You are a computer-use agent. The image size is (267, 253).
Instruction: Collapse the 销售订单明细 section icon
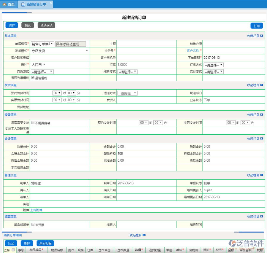[144, 235]
